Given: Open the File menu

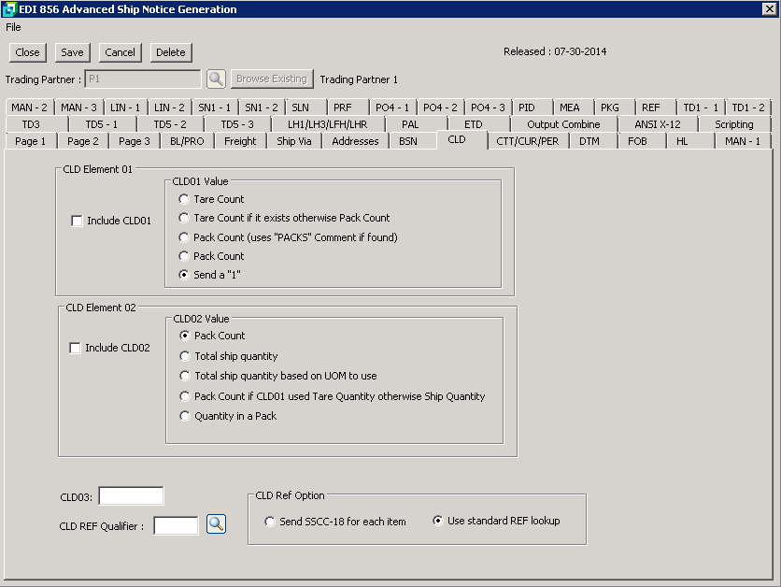Looking at the screenshot, I should coord(13,27).
